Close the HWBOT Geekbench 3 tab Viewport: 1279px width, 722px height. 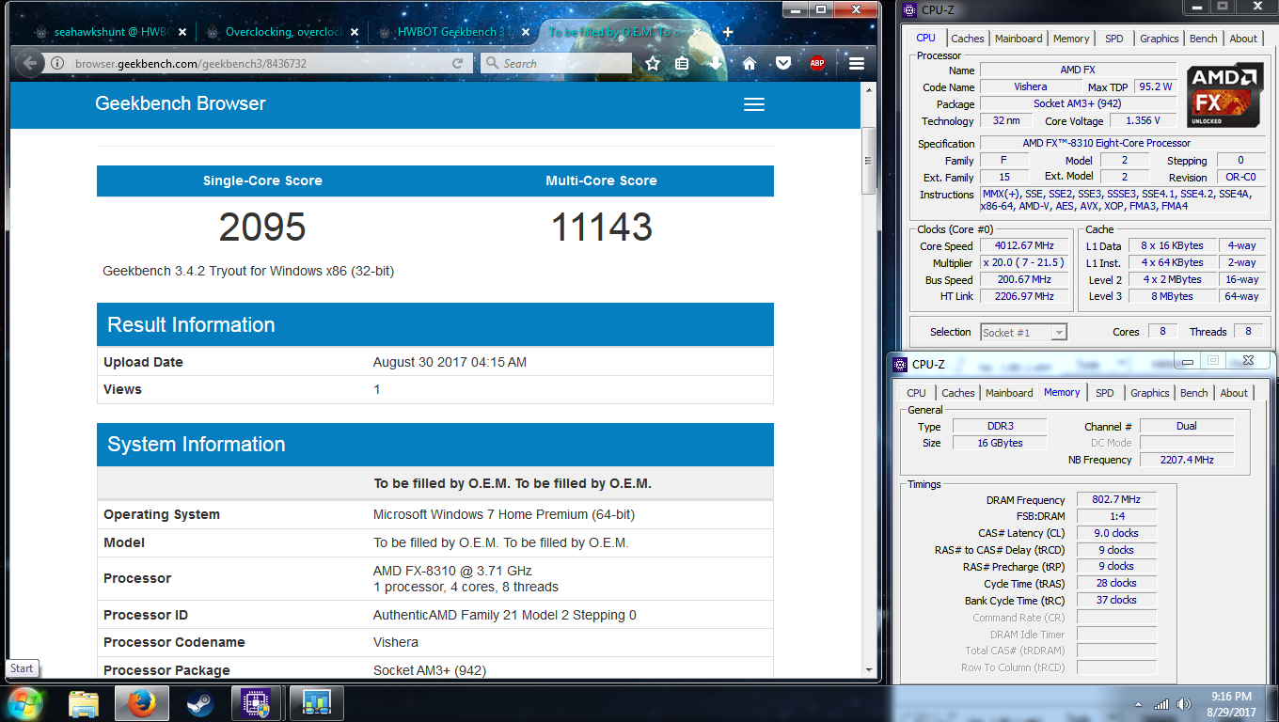[x=527, y=31]
